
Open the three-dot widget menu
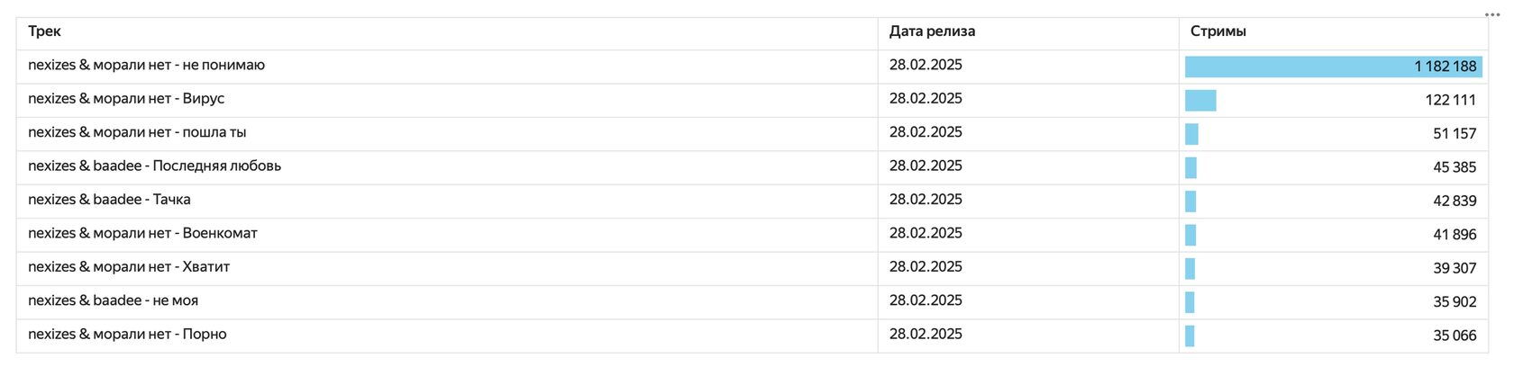tap(1492, 14)
